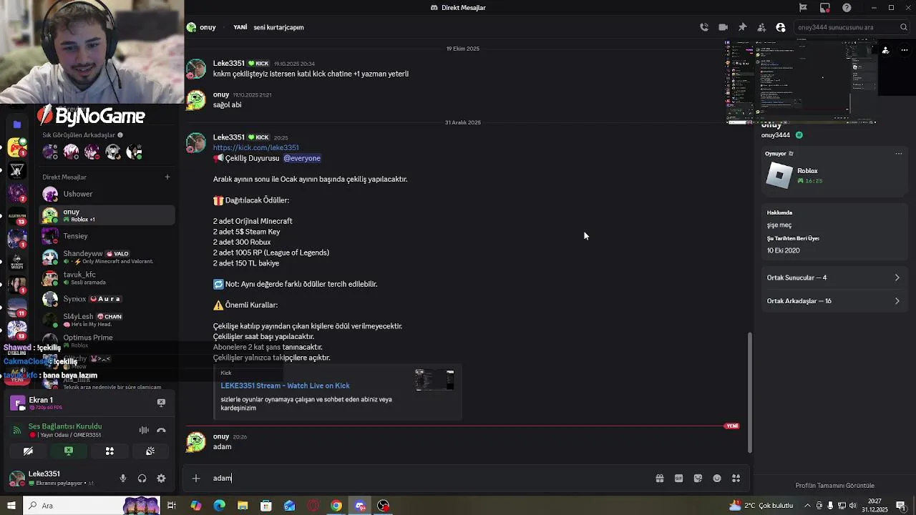
Task: Open Leke3351 user panel avatar
Action: [x=16, y=479]
